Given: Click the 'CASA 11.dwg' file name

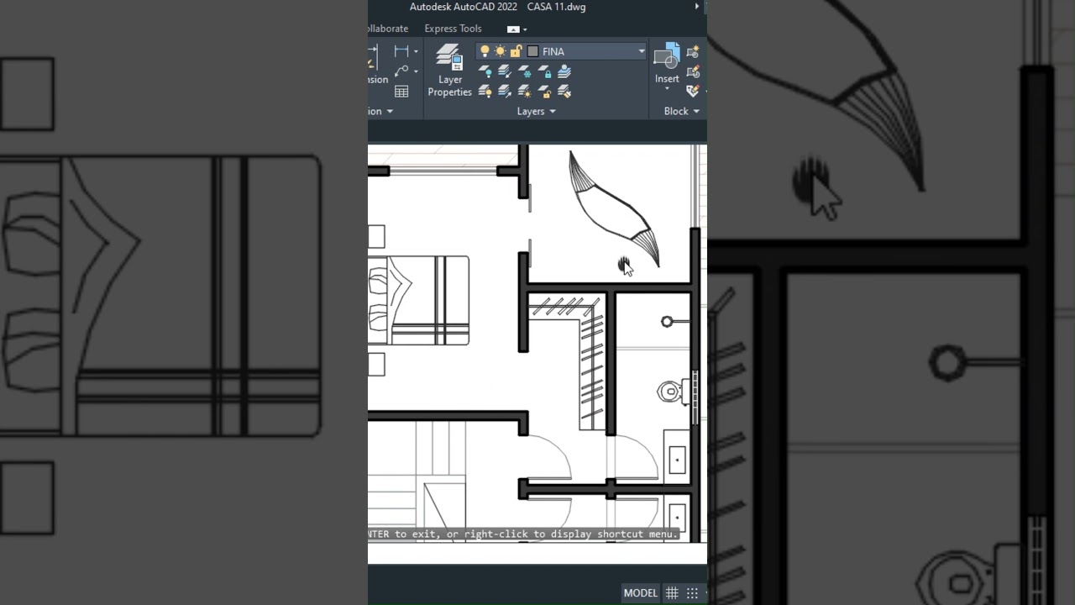Looking at the screenshot, I should click(x=557, y=7).
